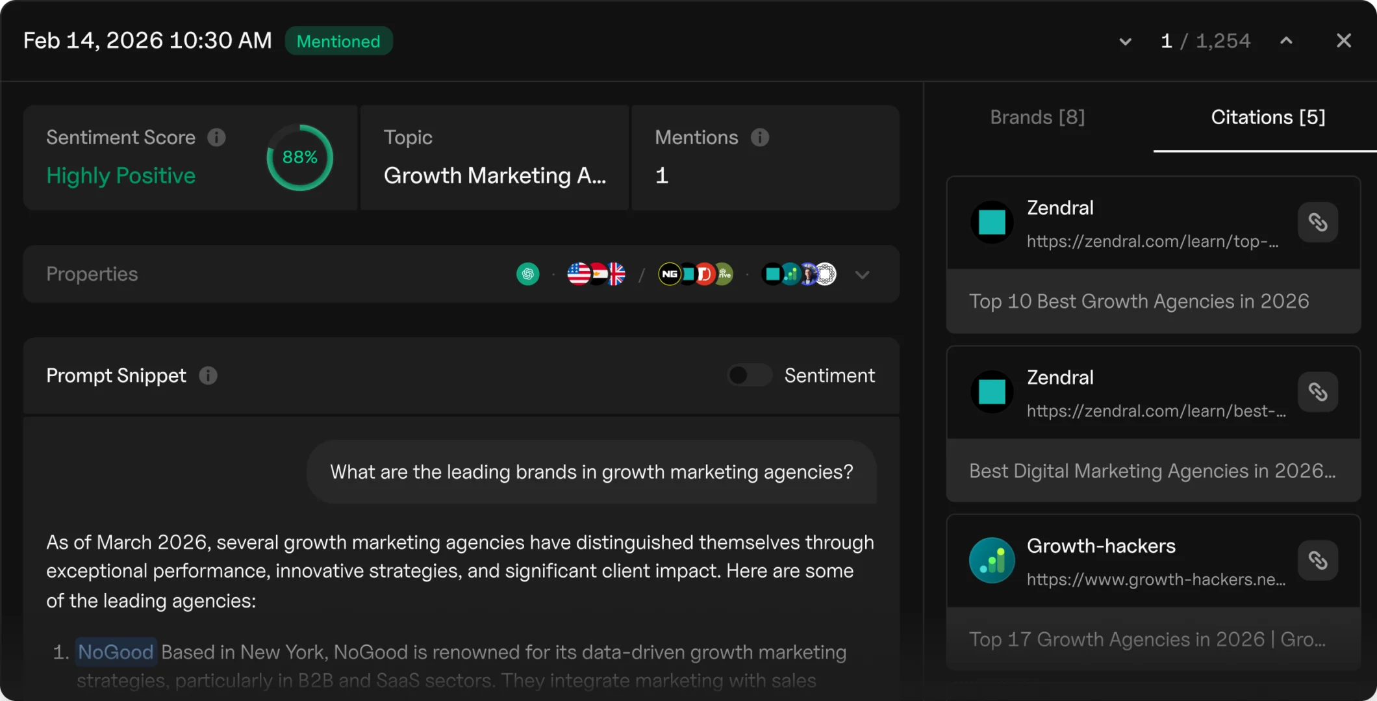Go to previous record with up chevron
1377x701 pixels.
[1286, 41]
